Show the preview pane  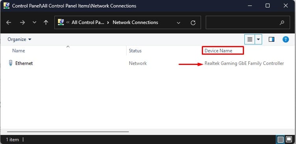pyautogui.click(x=272, y=39)
